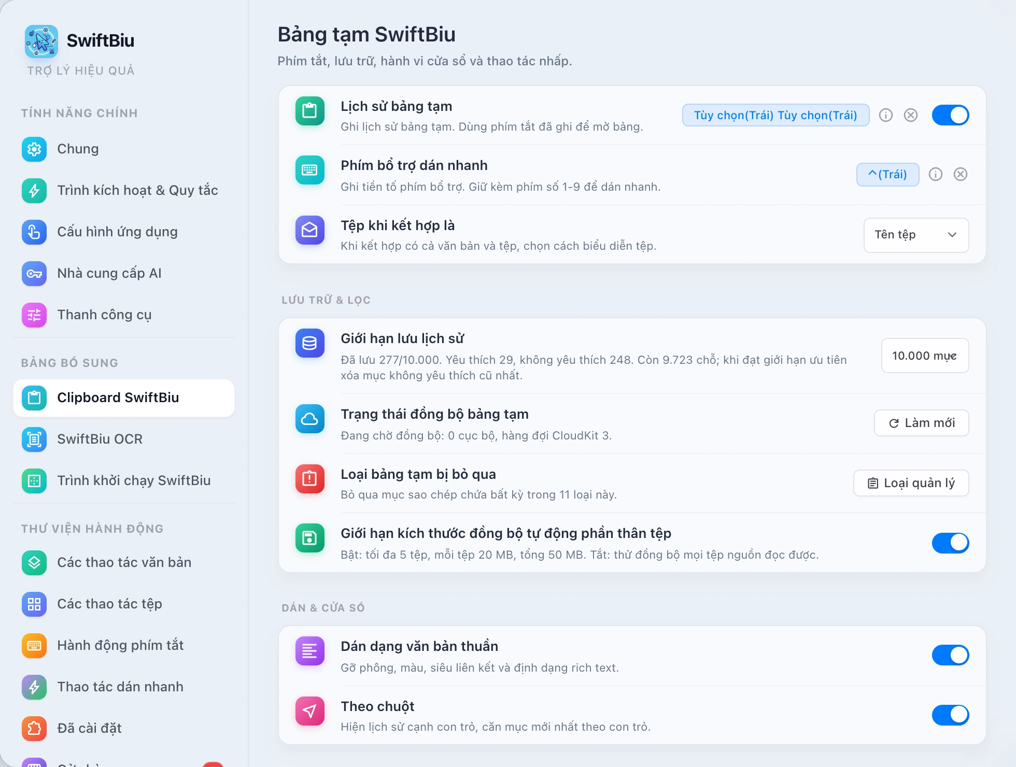The width and height of the screenshot is (1016, 767).
Task: Toggle the Lịch sử bảng tạm switch
Action: tap(951, 115)
